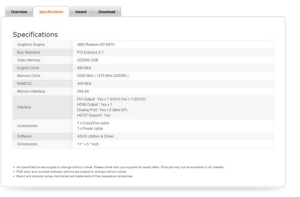
Task: Click the PCB color and bundled software note
Action: (x=71, y=172)
